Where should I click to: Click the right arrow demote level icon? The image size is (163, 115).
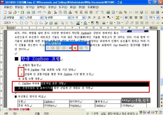pos(75,48)
